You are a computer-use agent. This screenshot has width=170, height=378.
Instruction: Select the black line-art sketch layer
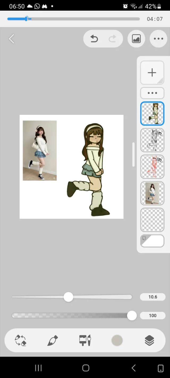tap(152, 140)
